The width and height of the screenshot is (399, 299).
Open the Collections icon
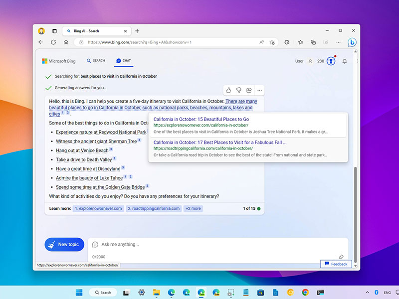click(x=313, y=42)
